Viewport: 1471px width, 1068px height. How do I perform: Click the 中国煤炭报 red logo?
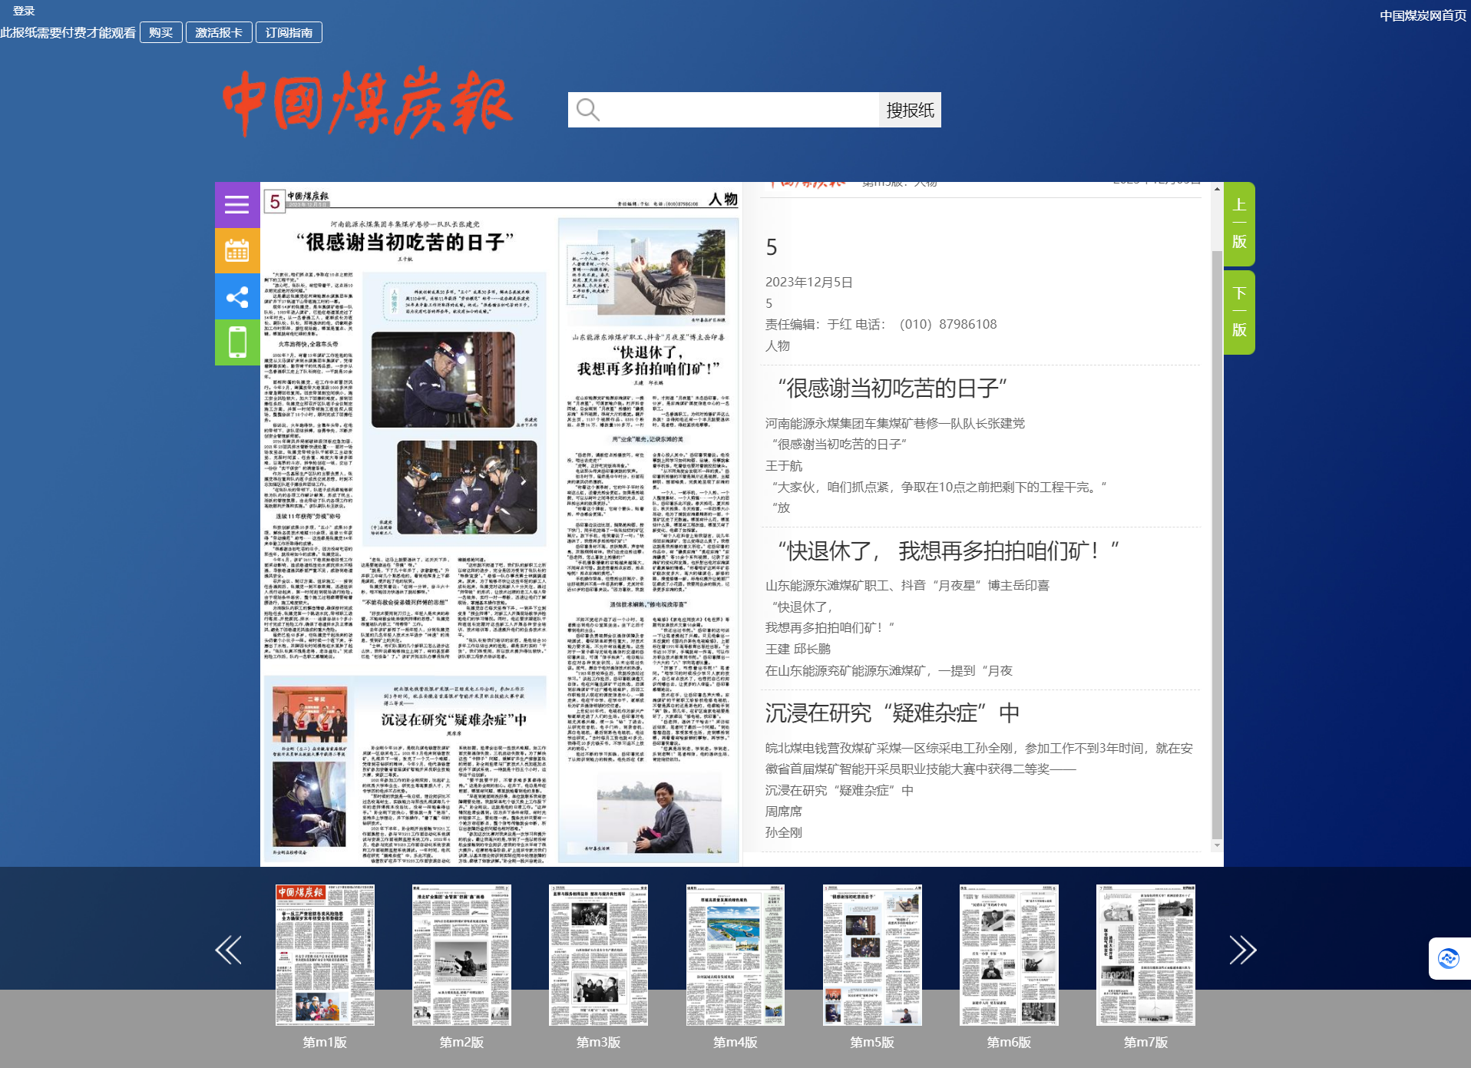pos(367,102)
